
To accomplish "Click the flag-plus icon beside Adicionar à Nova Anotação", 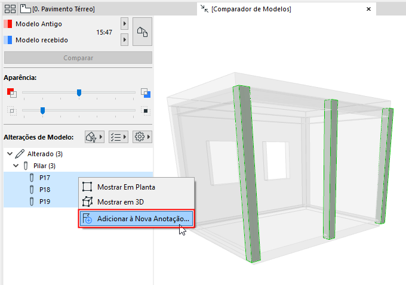I will (87, 219).
